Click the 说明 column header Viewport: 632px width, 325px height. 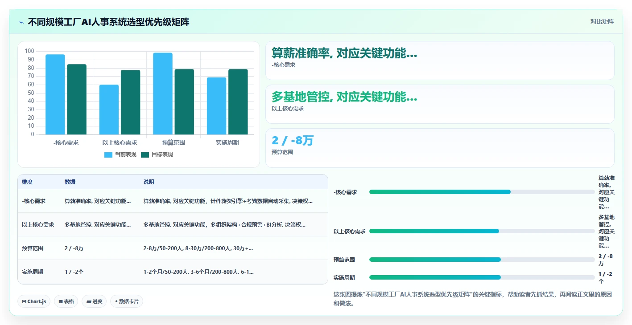(149, 182)
